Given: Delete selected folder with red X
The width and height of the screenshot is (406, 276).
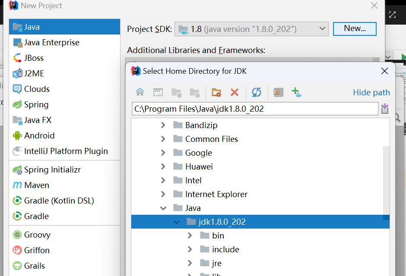Looking at the screenshot, I should (235, 92).
